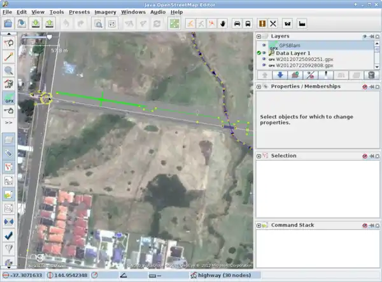Select the Draw nodes tool
Screen dimensions: 382x282
[10, 57]
